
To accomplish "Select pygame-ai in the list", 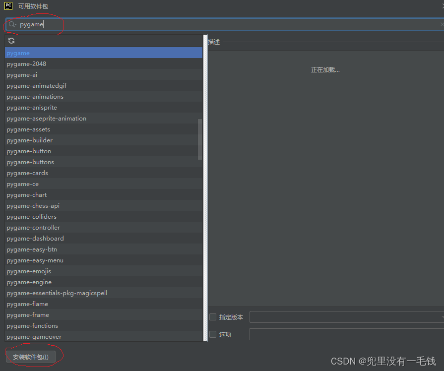I will (104, 75).
